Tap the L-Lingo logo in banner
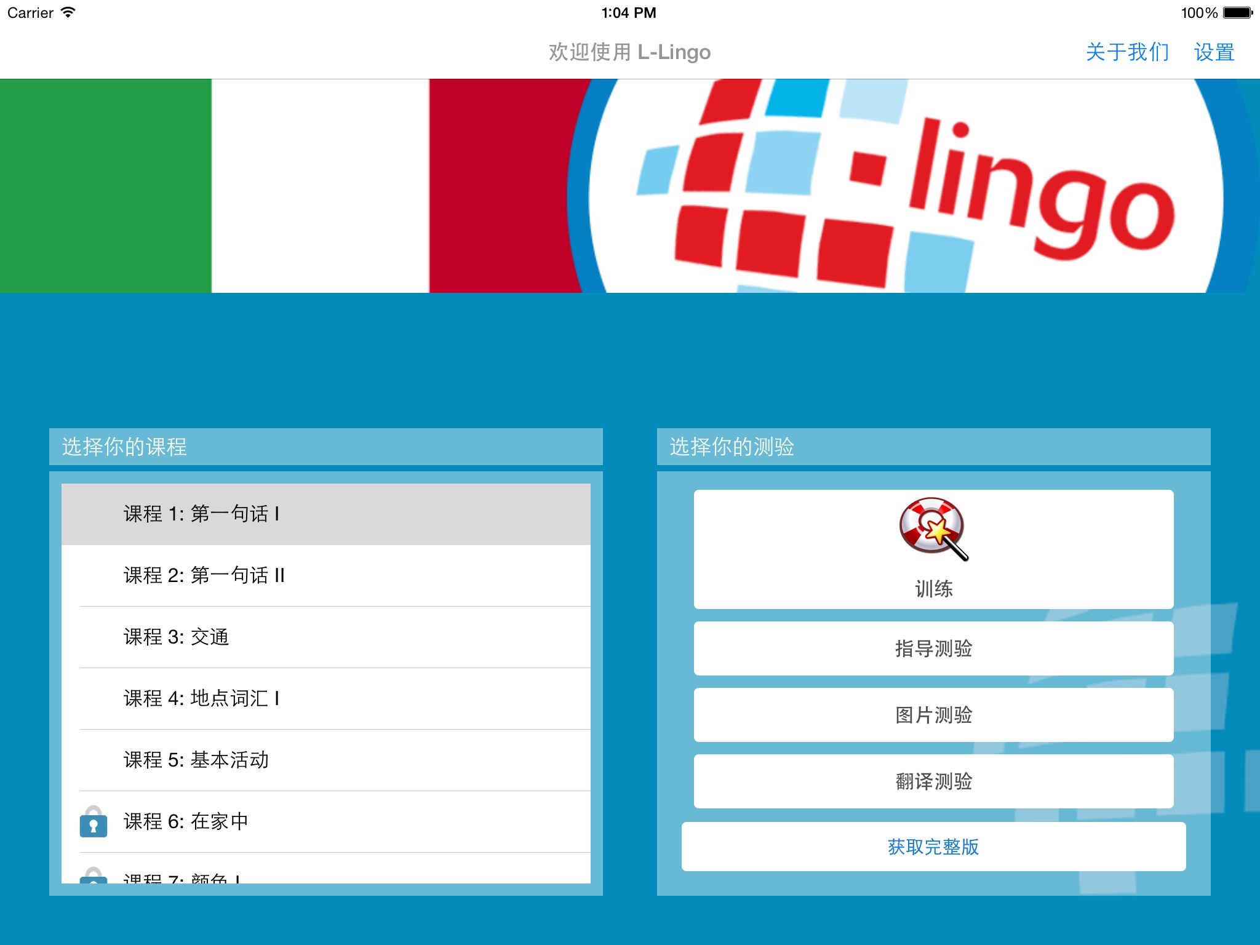Image resolution: width=1260 pixels, height=945 pixels. click(x=904, y=186)
